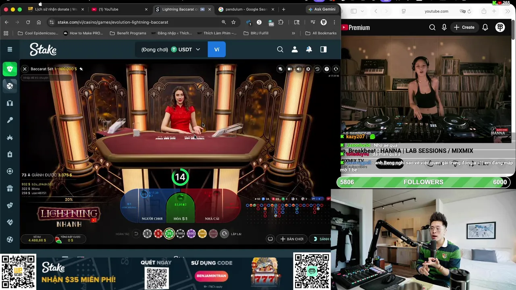Open the game chat icon

pos(280,69)
